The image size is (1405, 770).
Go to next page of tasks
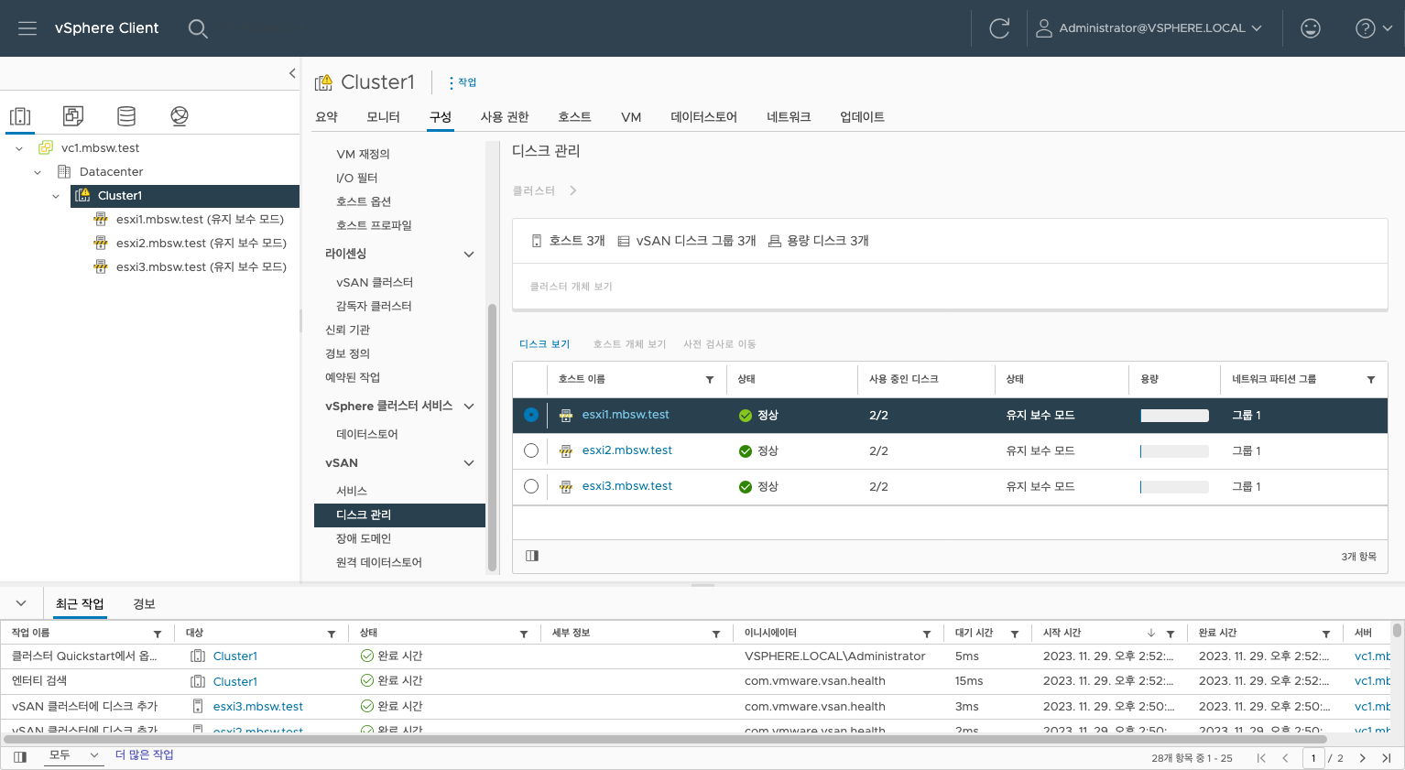coord(1363,758)
